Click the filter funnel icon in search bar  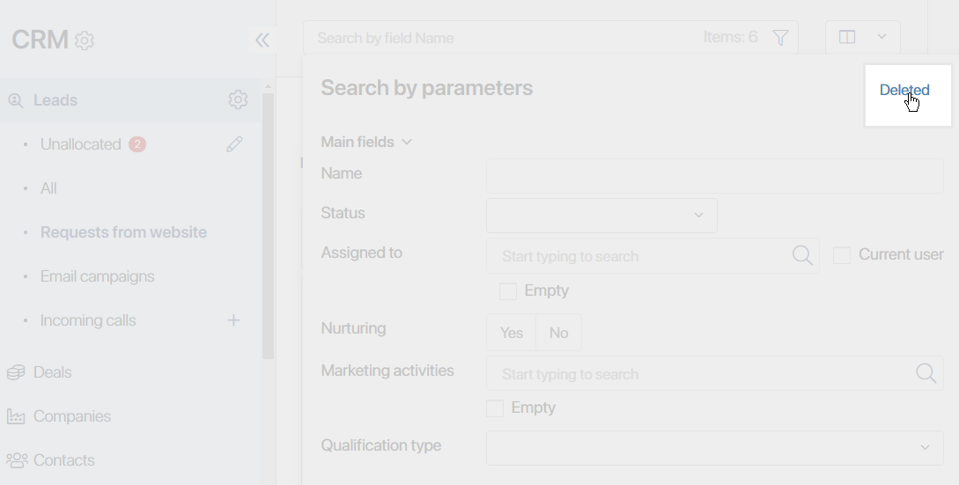pyautogui.click(x=780, y=38)
